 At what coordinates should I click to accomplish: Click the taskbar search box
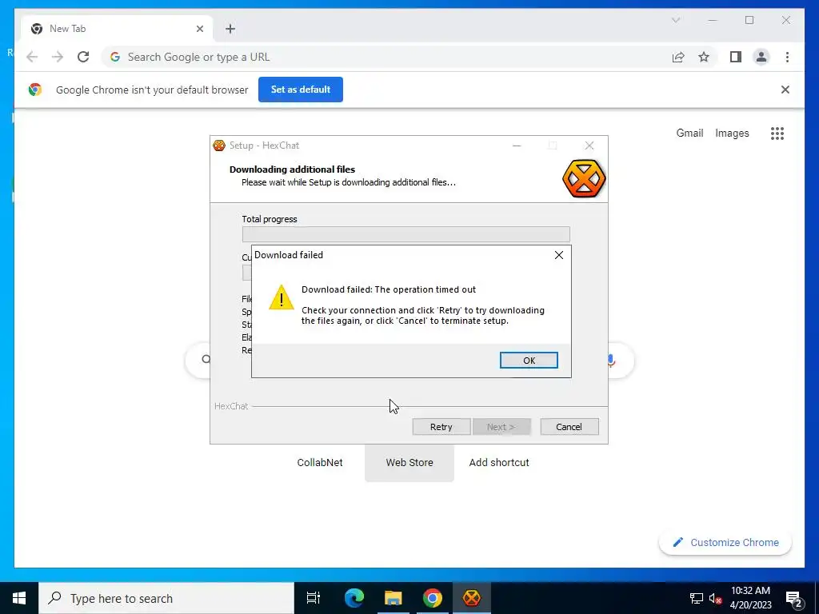point(166,598)
